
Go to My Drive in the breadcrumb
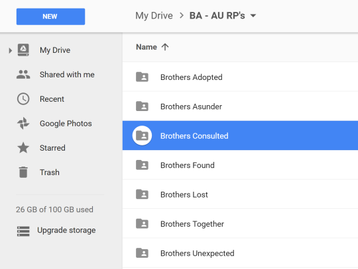point(154,16)
